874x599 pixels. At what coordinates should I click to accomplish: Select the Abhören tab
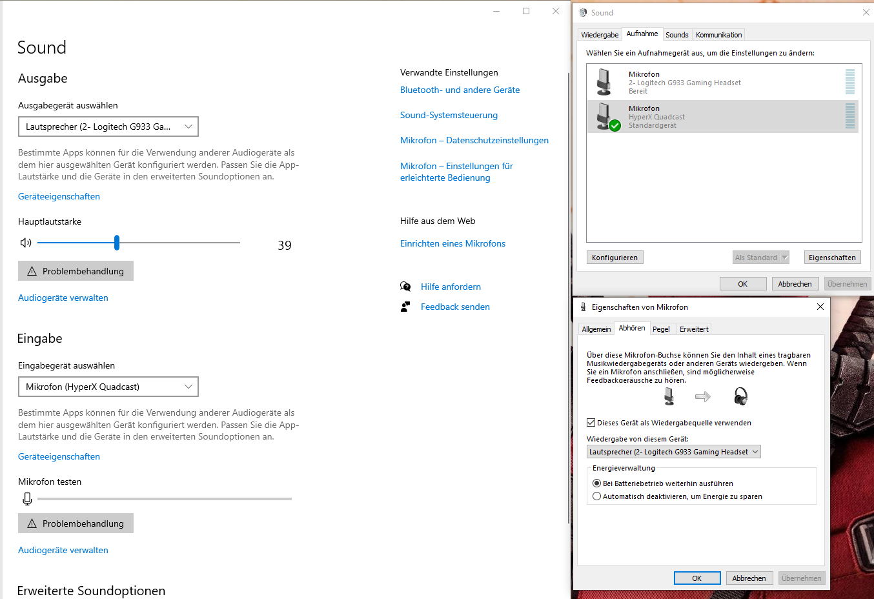pos(632,328)
